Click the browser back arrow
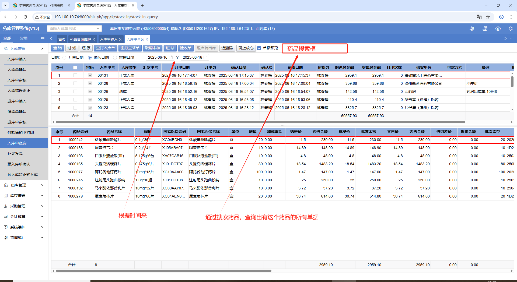The height and width of the screenshot is (282, 517). coord(6,17)
